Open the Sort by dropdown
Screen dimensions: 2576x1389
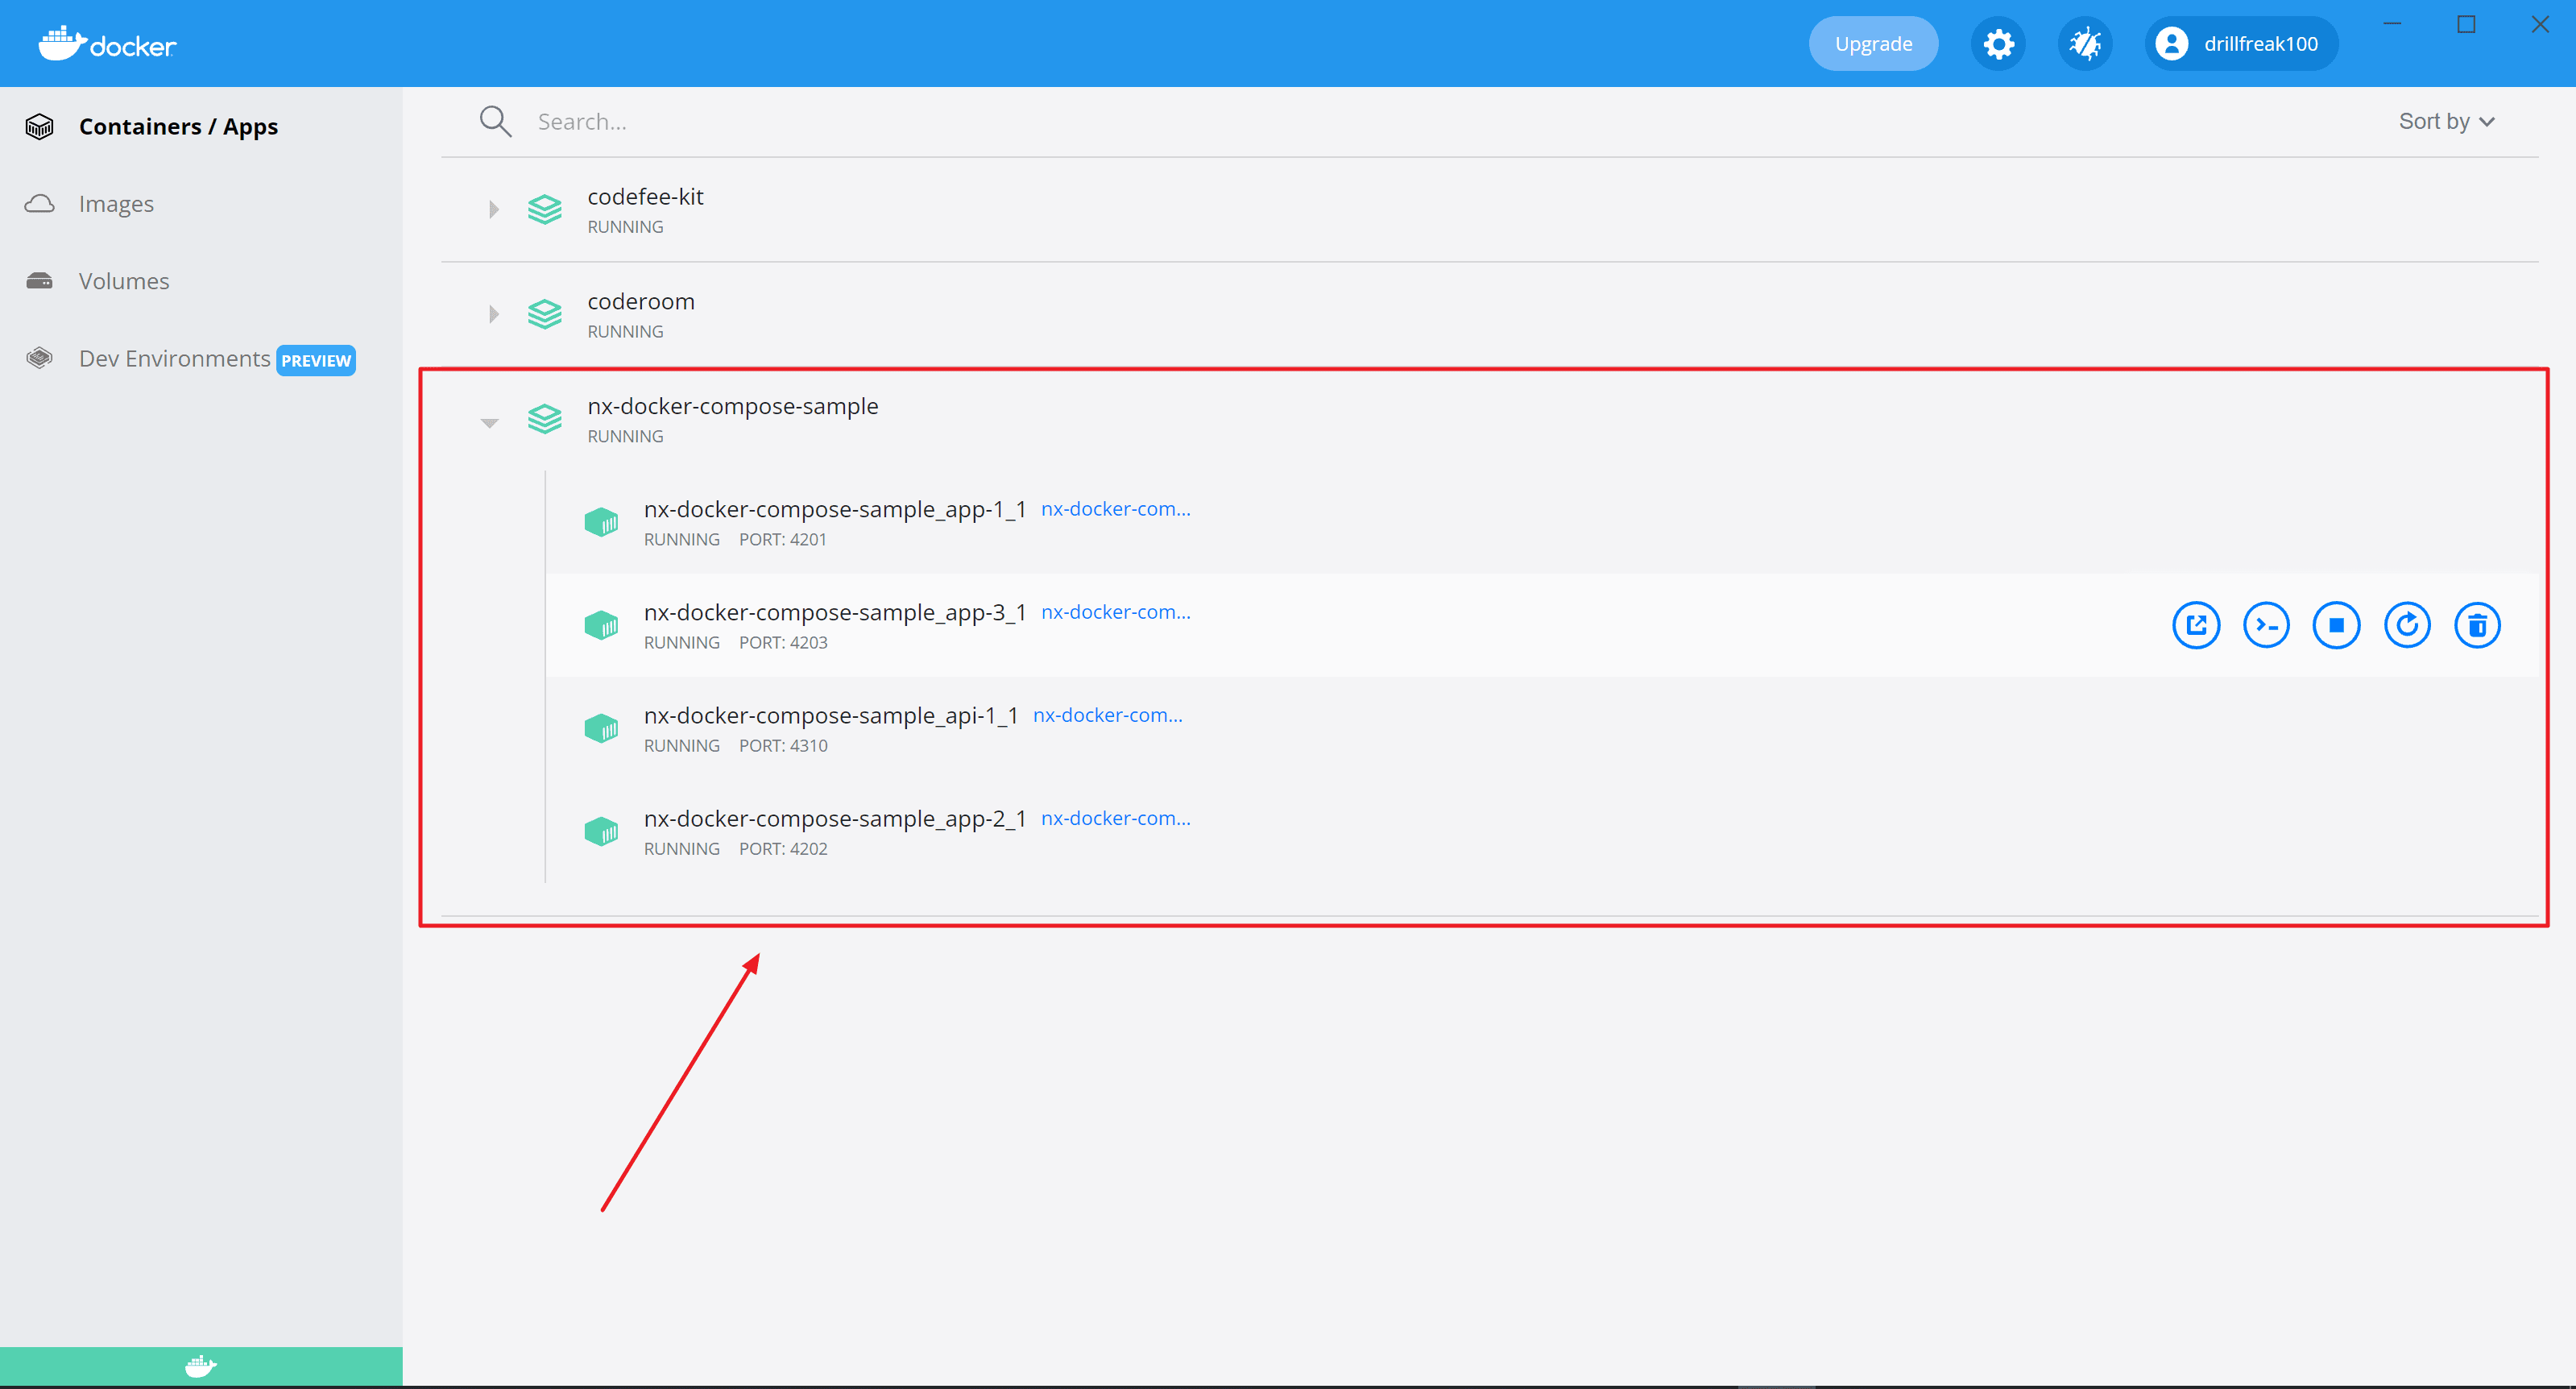tap(2446, 121)
